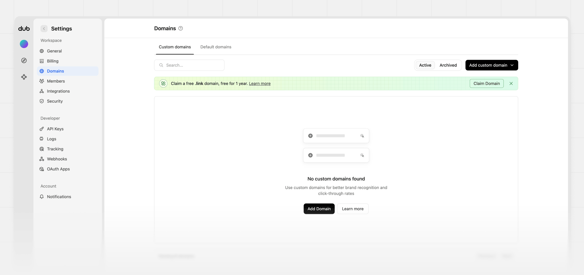Click the Security shield icon
The width and height of the screenshot is (584, 275).
point(42,101)
